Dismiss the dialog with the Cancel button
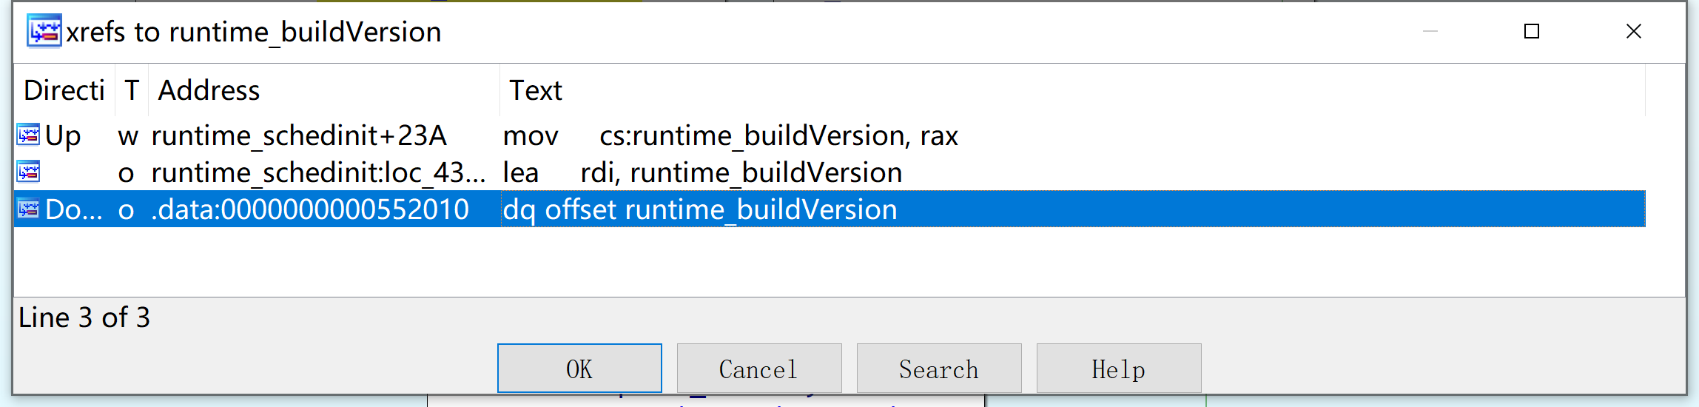 (x=759, y=368)
